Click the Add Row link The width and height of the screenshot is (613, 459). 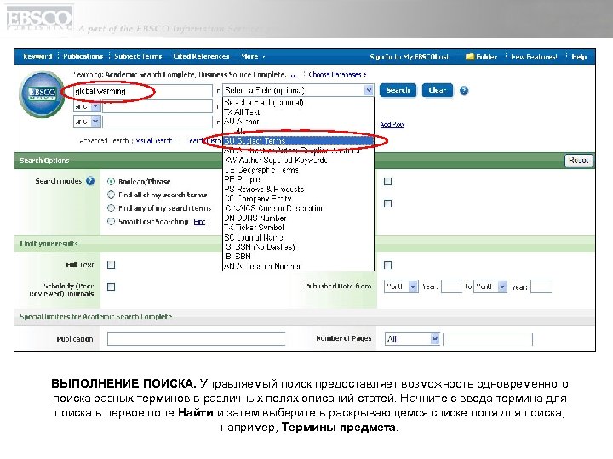[392, 124]
